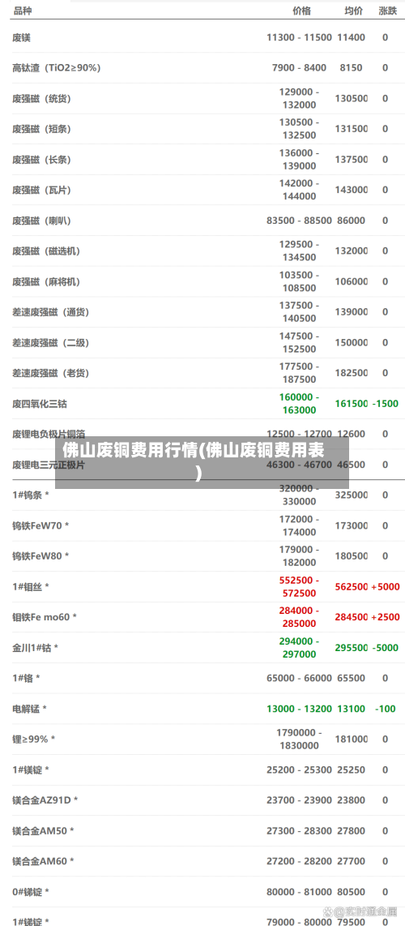Select the 1#钼丝 row name
The image size is (405, 926).
(31, 587)
